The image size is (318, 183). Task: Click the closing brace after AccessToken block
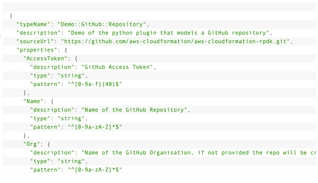point(25,93)
